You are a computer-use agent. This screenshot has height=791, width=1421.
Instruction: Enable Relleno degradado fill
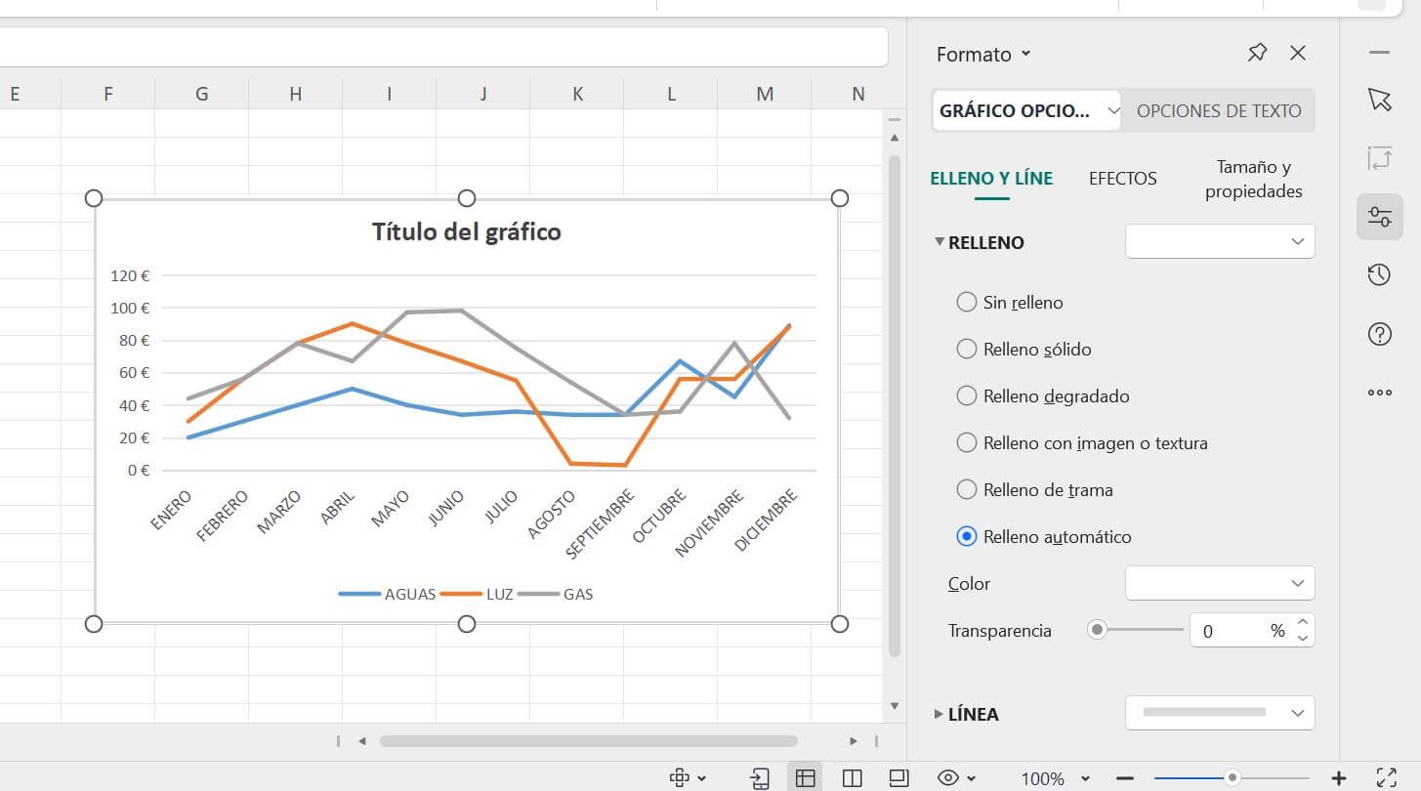(x=967, y=395)
